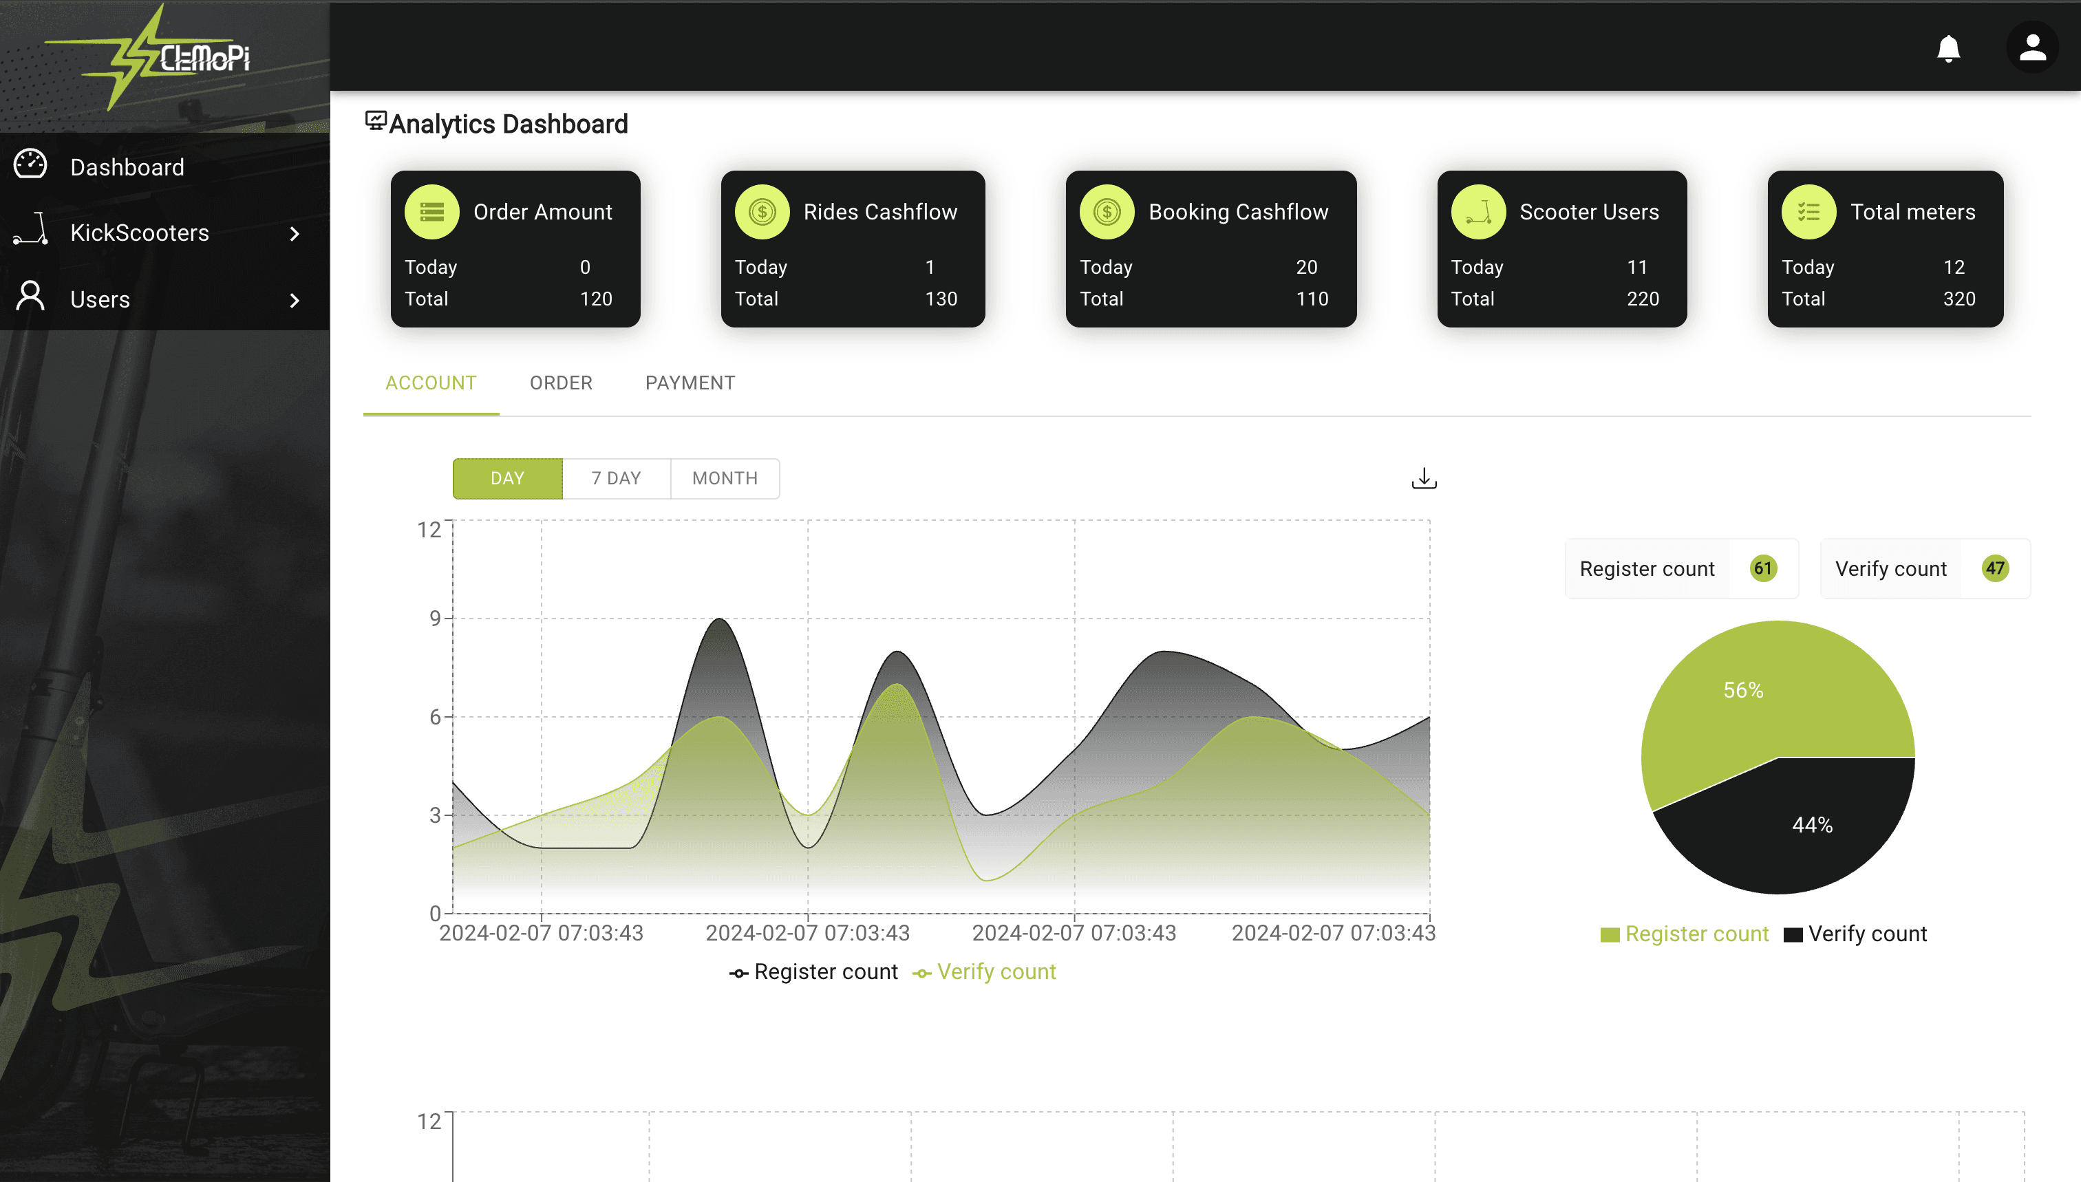Open the user profile avatar menu
The height and width of the screenshot is (1182, 2081).
2031,49
